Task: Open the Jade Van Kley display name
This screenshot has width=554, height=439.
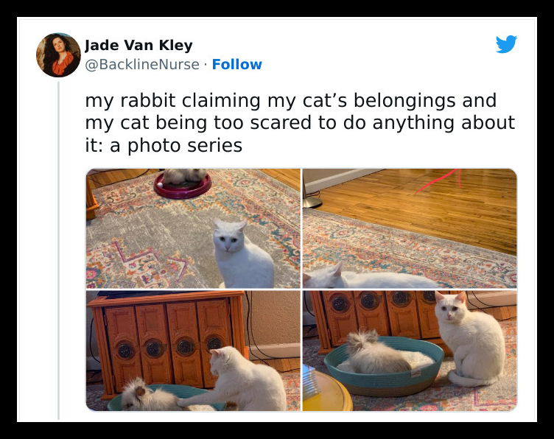Action: 138,45
